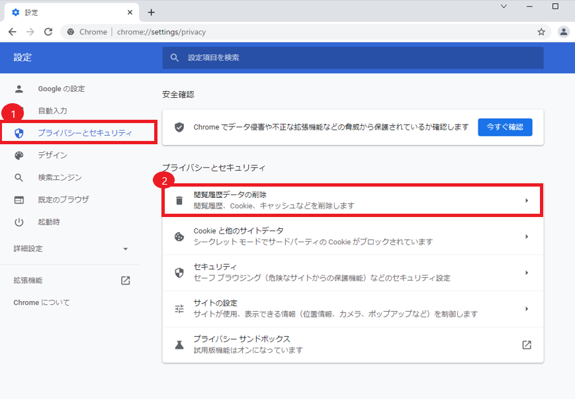The image size is (575, 399).
Task: Click the 安全確認 section heading
Action: (x=178, y=95)
